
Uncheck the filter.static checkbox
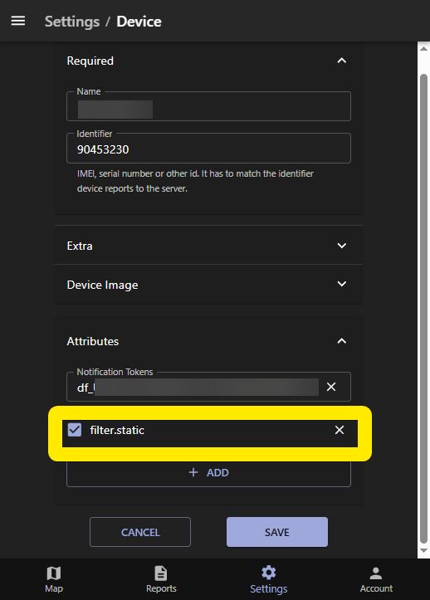point(74,430)
